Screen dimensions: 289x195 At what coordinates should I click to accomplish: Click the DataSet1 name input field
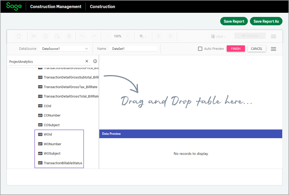click(133, 49)
